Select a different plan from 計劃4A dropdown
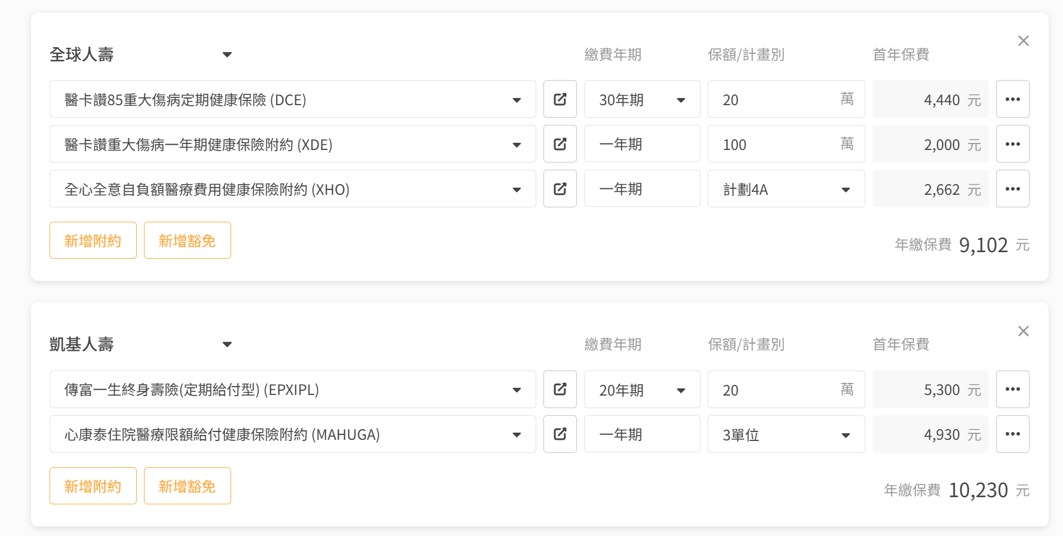Image resolution: width=1063 pixels, height=536 pixels. pos(786,189)
